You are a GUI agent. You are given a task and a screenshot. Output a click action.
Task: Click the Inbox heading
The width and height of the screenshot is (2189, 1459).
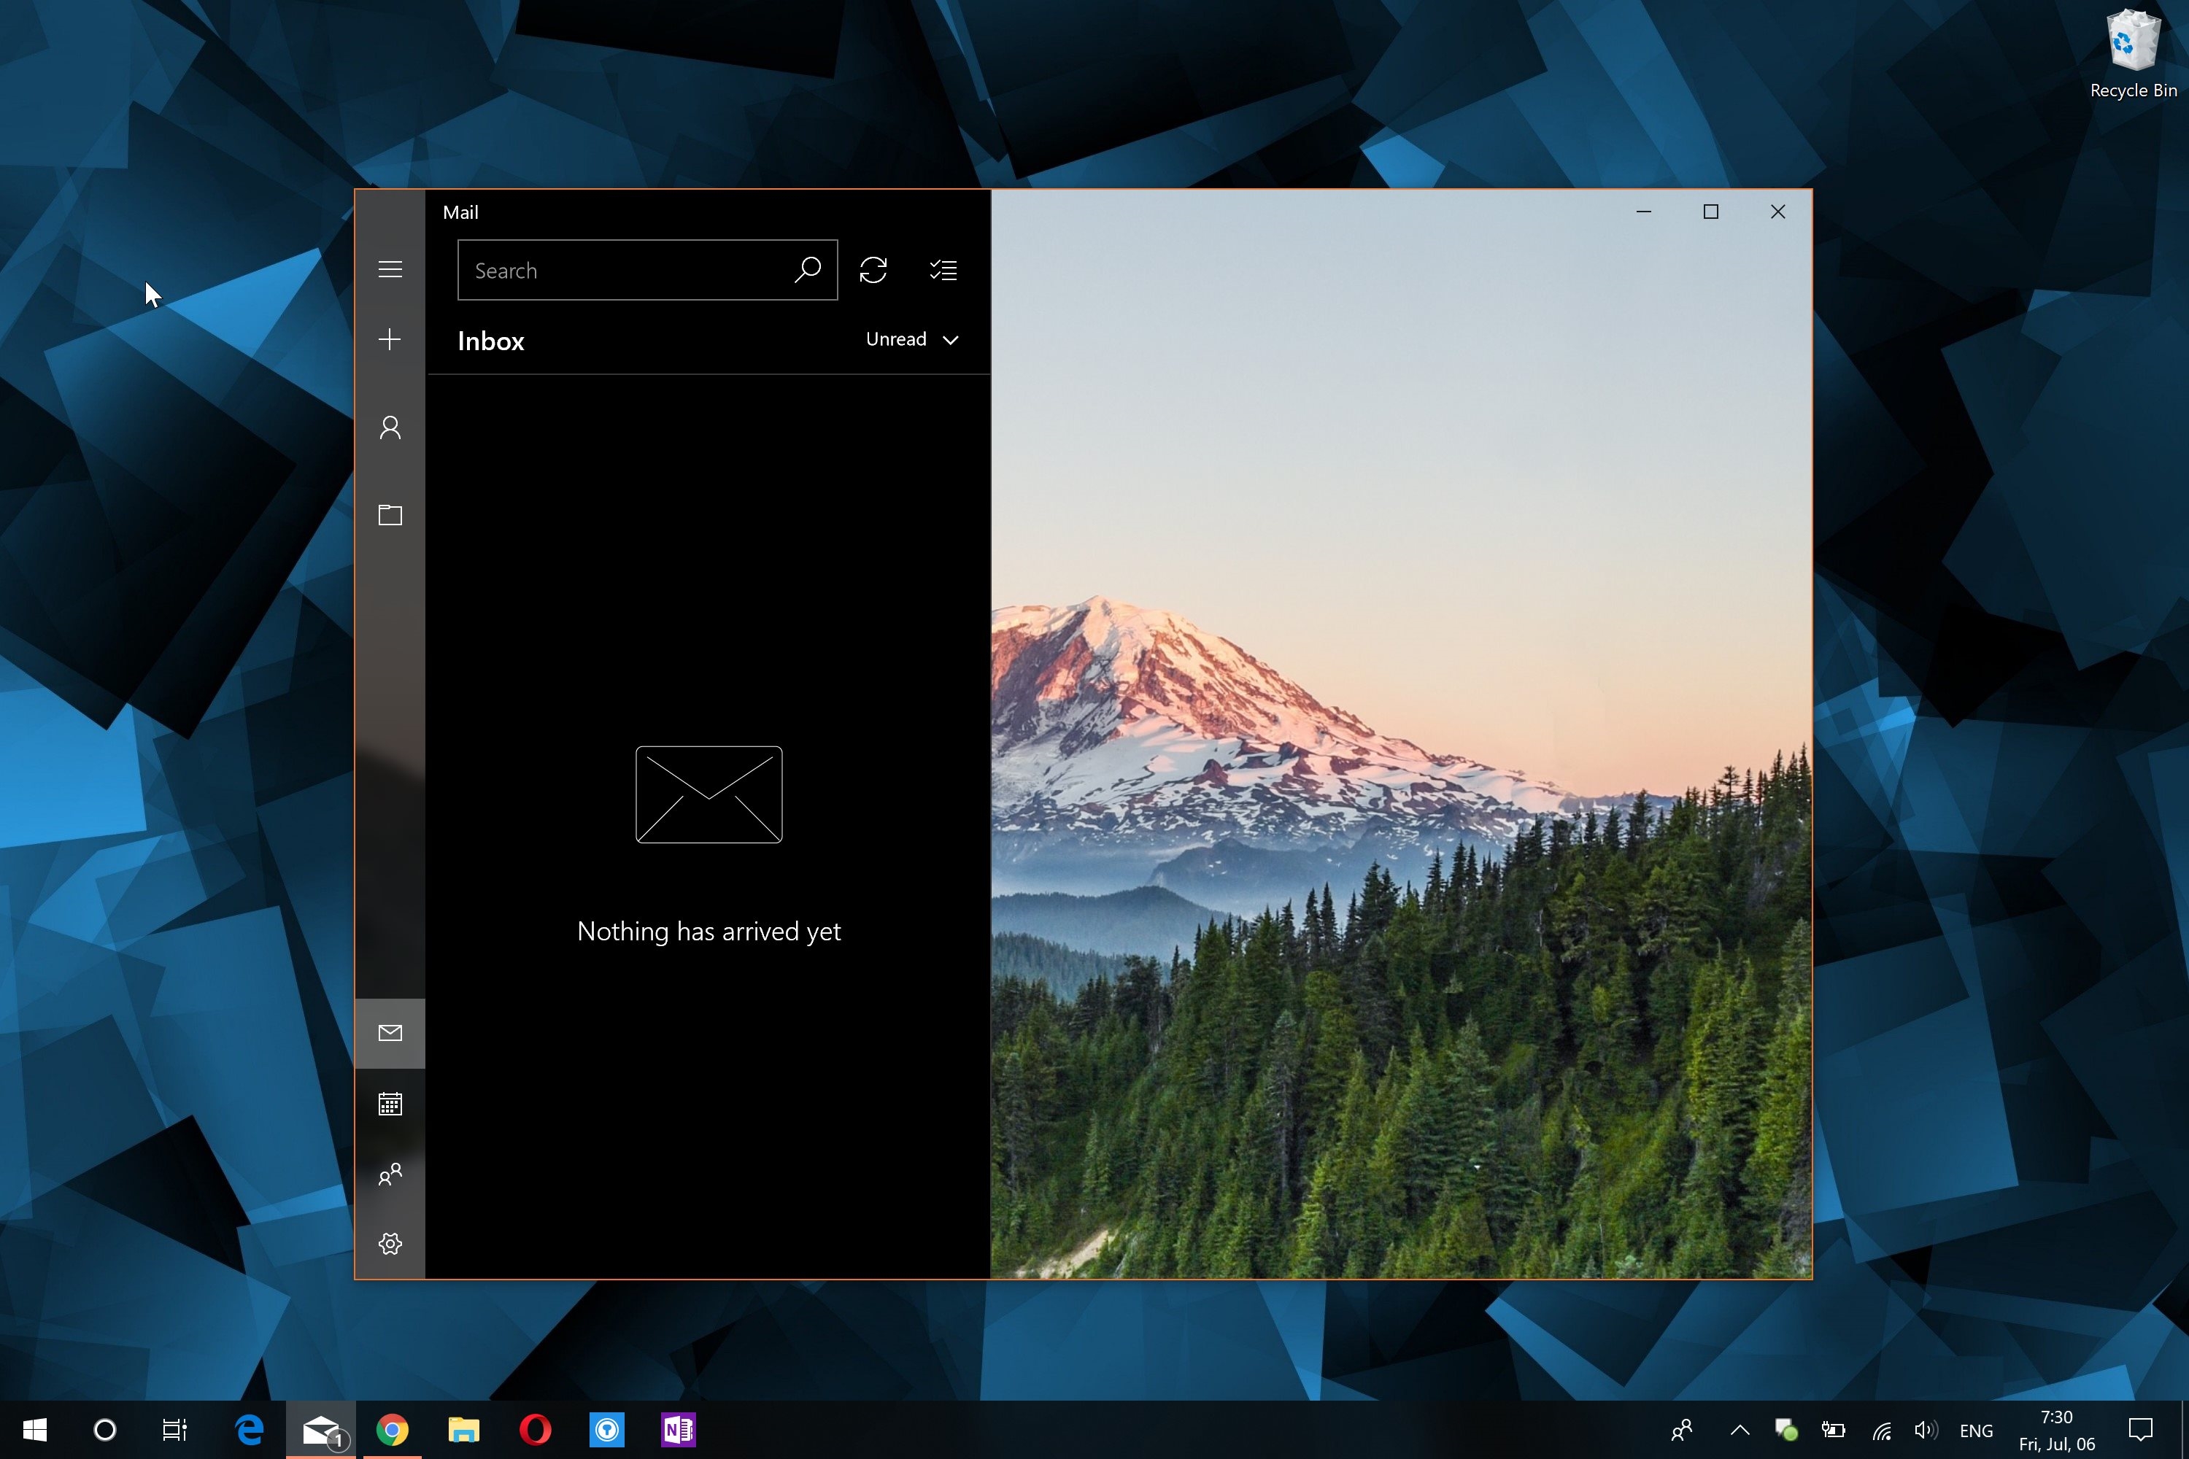pos(490,341)
